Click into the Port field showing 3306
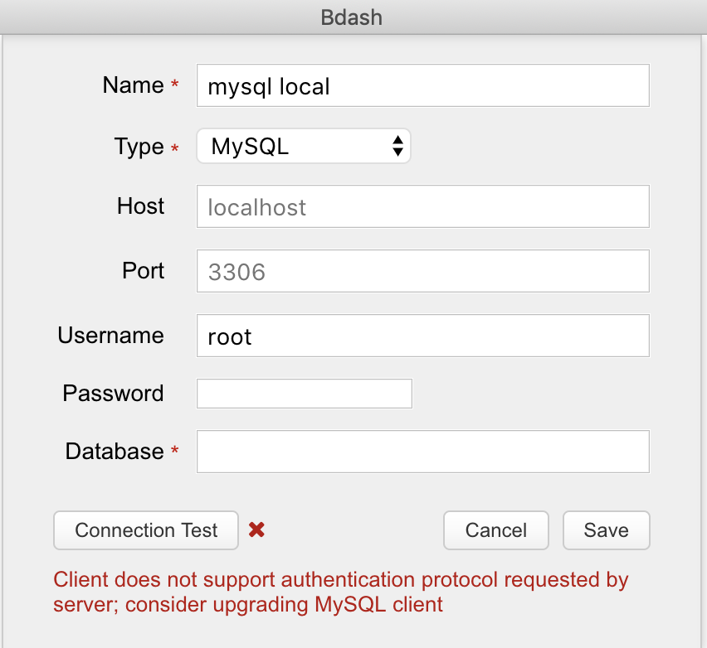 (x=422, y=271)
